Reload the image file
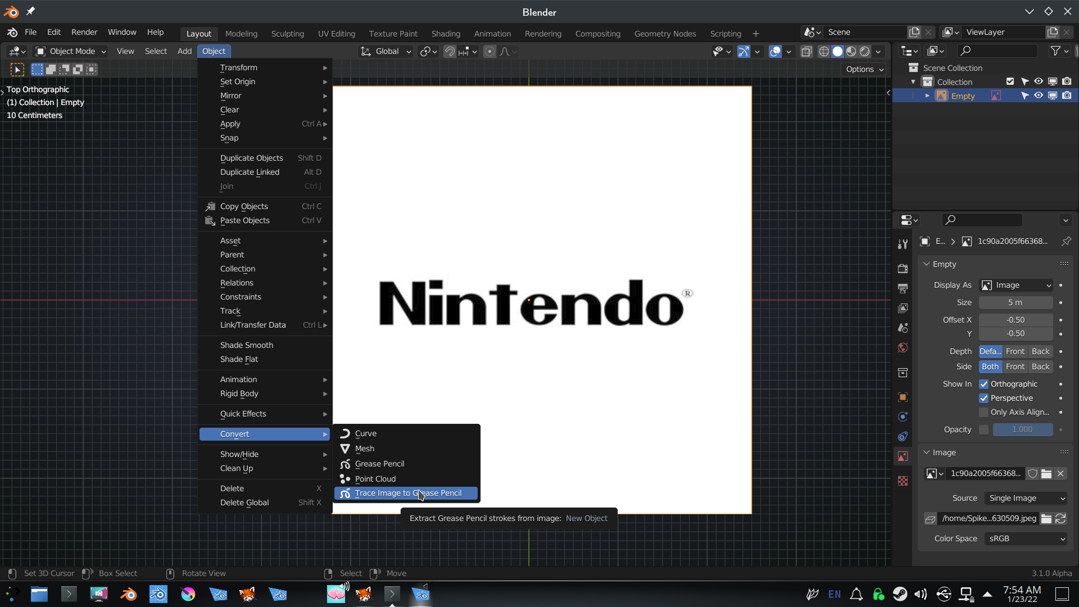Viewport: 1079px width, 607px height. (1060, 519)
